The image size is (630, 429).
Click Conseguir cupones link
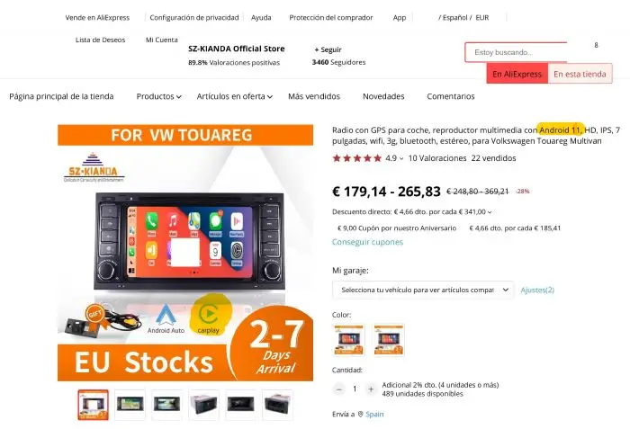[x=367, y=242]
